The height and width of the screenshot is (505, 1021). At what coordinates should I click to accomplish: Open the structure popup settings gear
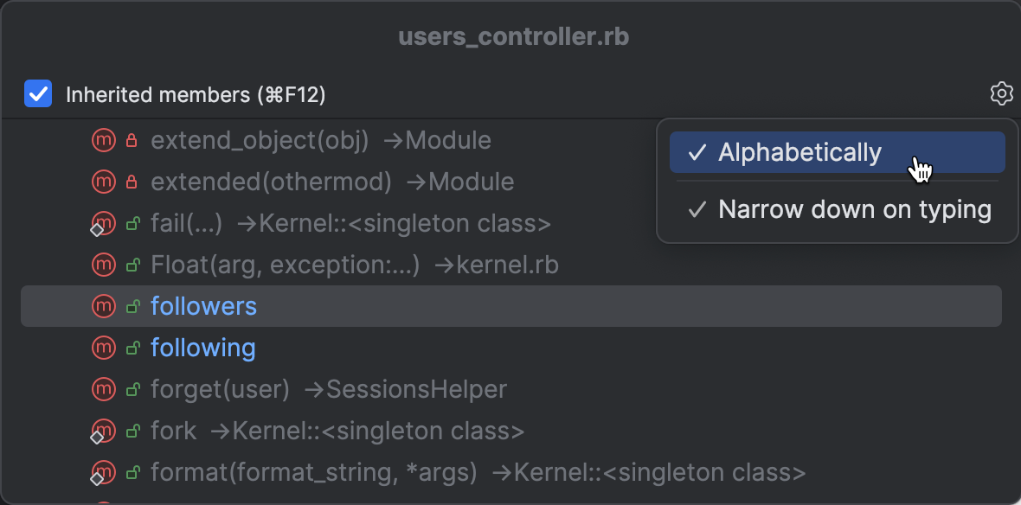coord(1001,93)
